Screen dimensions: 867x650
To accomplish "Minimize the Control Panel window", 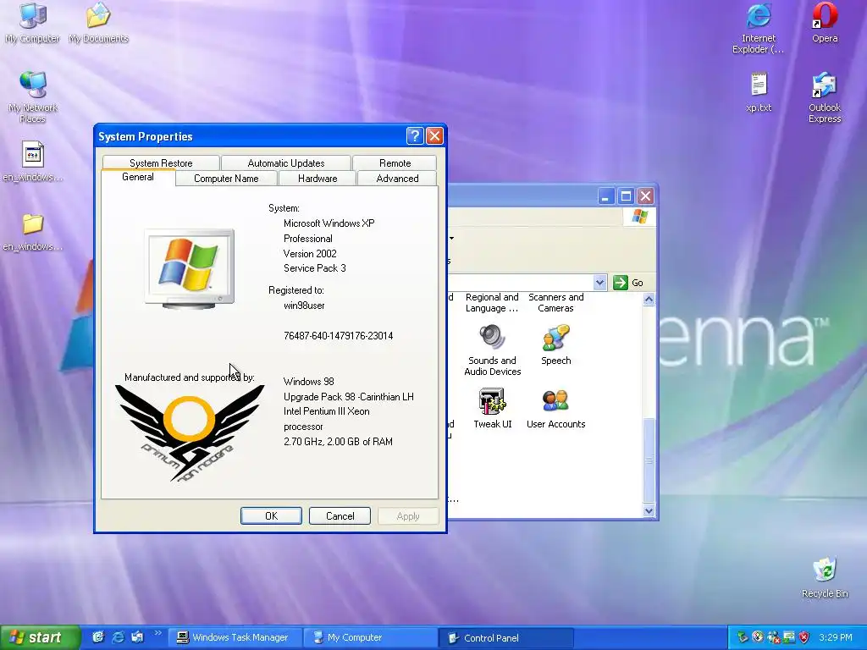I will [x=606, y=196].
